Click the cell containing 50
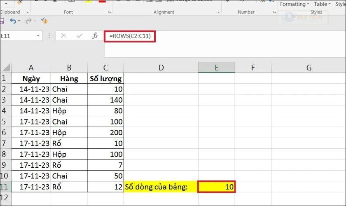This screenshot has height=206, width=346. pyautogui.click(x=106, y=176)
